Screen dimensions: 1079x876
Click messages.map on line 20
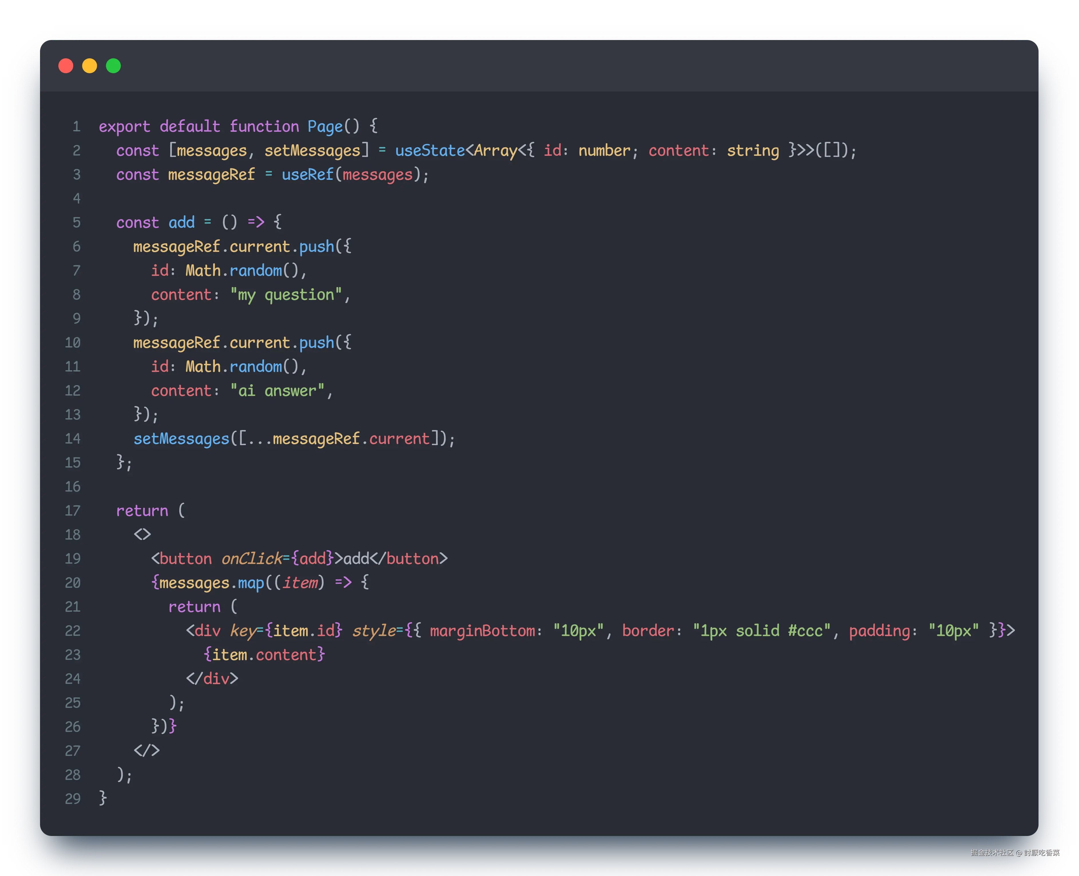211,583
